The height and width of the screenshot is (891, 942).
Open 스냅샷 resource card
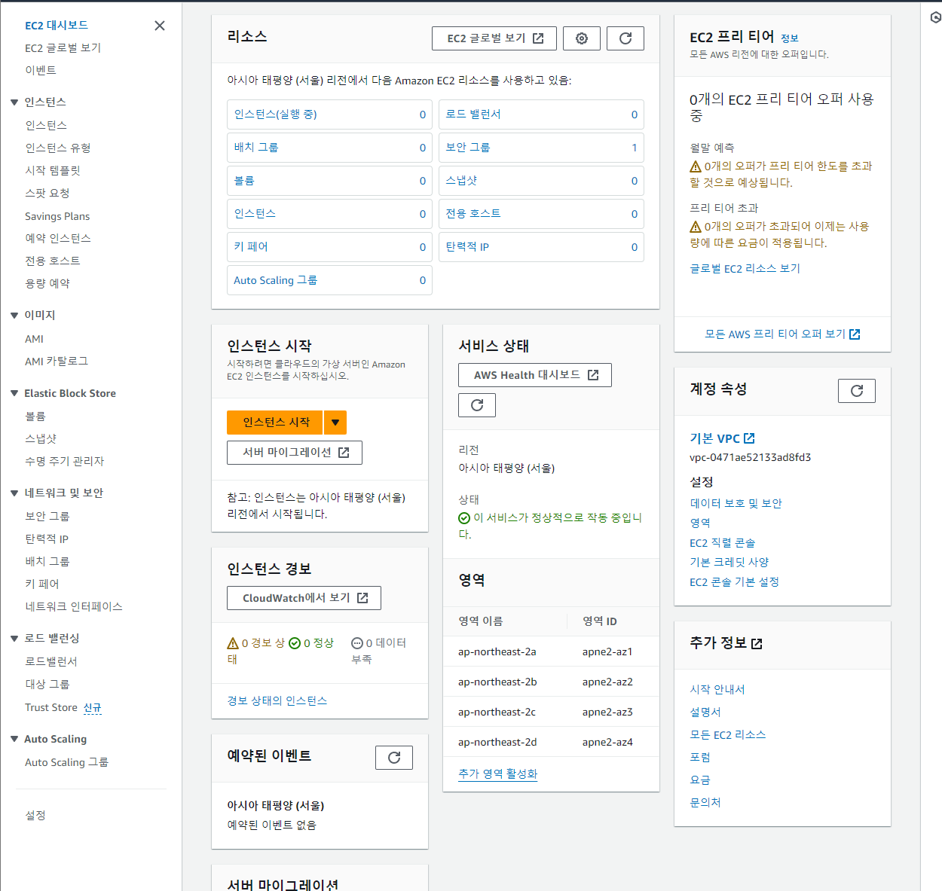point(541,181)
